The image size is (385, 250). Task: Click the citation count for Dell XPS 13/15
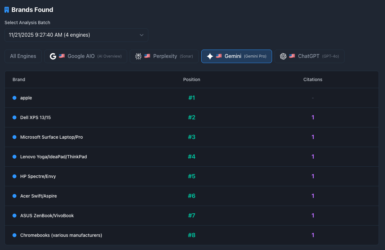(313, 117)
